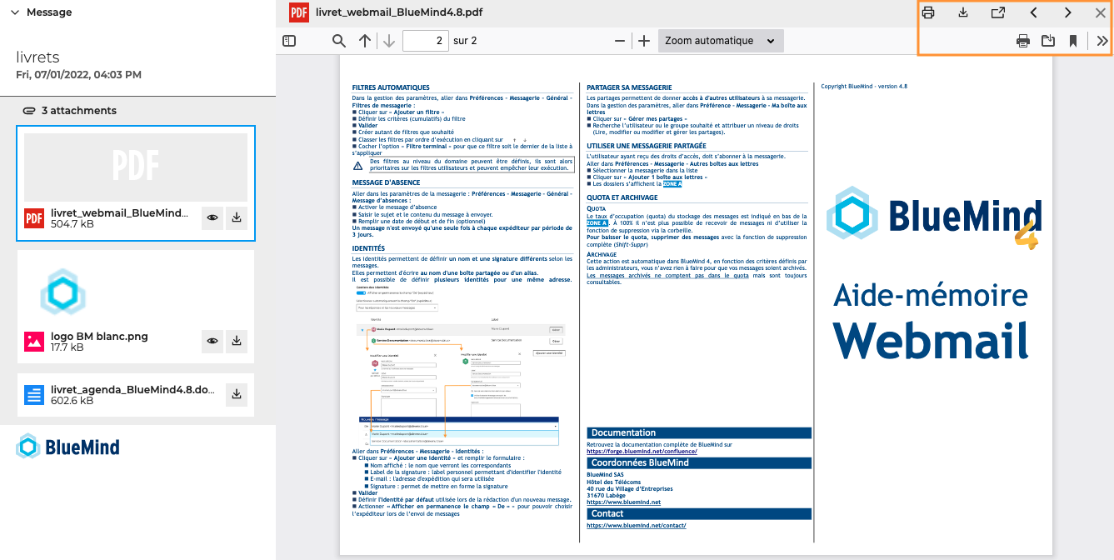
Task: Click the red PDF file type icon in attachment list
Action: (x=34, y=218)
